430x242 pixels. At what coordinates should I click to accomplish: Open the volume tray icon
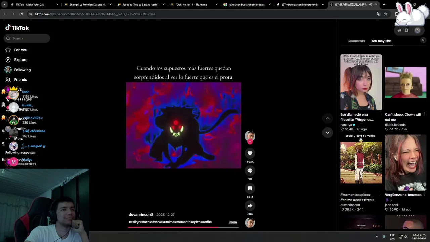(406, 237)
